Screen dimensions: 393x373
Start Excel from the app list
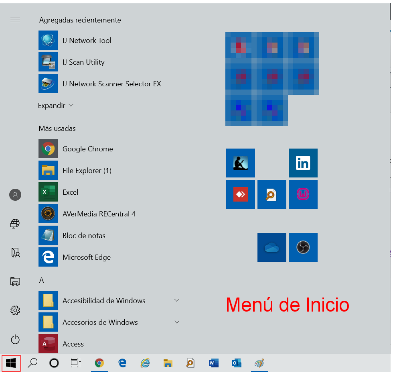pyautogui.click(x=48, y=192)
